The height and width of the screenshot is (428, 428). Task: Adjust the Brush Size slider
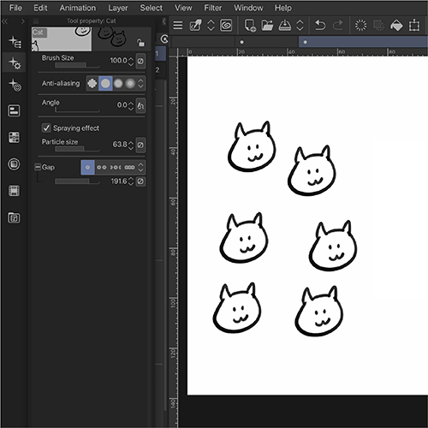click(77, 65)
